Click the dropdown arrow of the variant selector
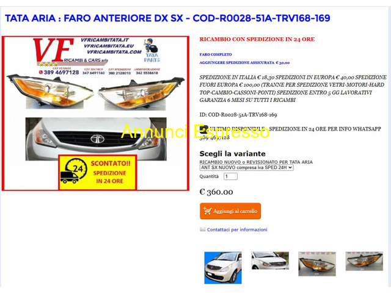The width and height of the screenshot is (391, 293). [290, 168]
